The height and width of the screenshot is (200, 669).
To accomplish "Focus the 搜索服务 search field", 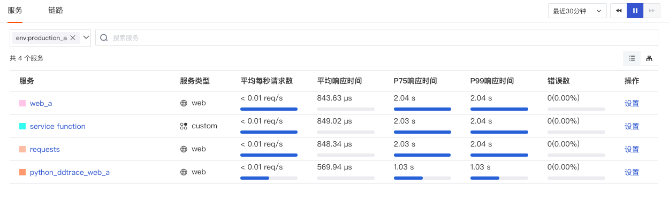I will point(376,37).
